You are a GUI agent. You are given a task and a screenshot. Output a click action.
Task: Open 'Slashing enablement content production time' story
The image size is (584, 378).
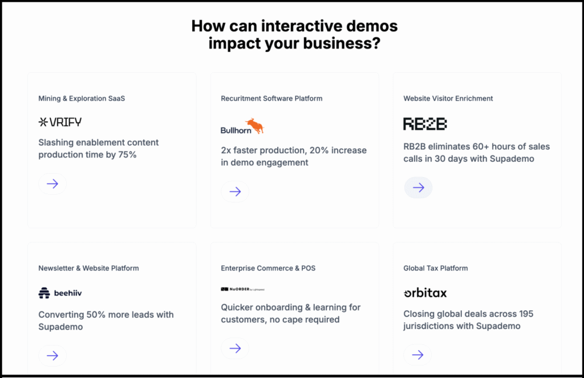(98, 148)
